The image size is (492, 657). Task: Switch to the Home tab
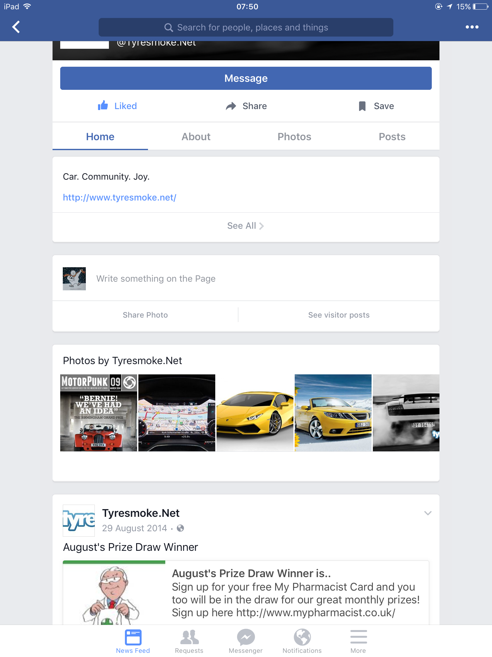click(x=100, y=137)
